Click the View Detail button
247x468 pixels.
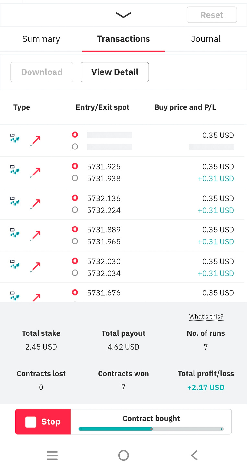coord(115,72)
